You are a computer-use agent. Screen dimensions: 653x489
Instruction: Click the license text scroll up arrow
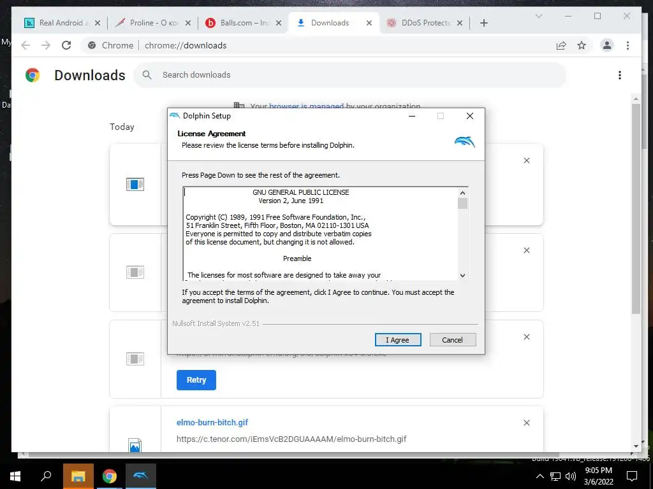click(462, 193)
